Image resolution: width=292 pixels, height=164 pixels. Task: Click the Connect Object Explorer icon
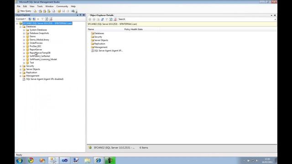30,19
